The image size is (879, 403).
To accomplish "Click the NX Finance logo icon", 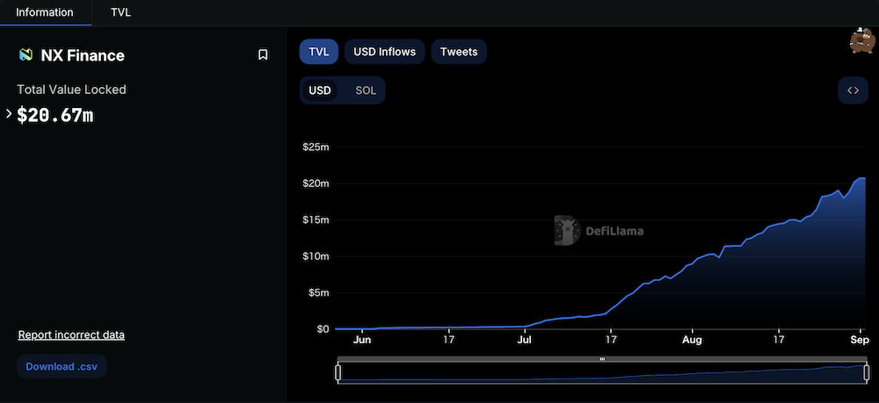I will [x=25, y=55].
